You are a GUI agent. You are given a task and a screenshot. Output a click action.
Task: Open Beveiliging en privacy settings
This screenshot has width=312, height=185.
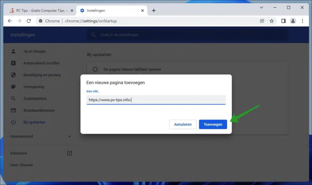pyautogui.click(x=42, y=75)
